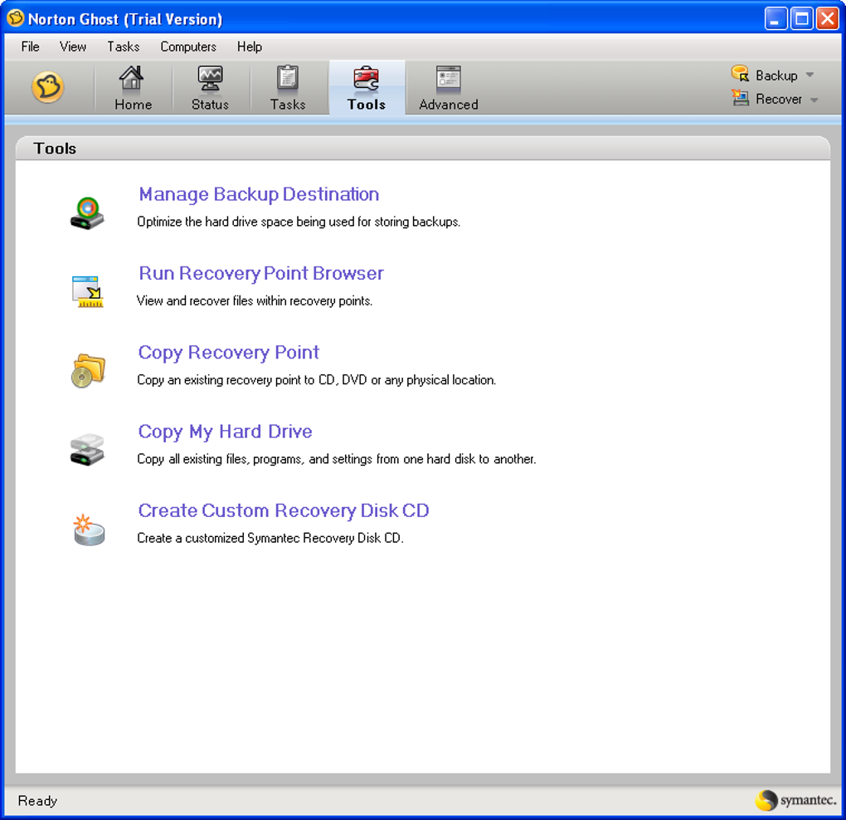Open the Copy Recovery Point link
846x820 pixels.
229,353
